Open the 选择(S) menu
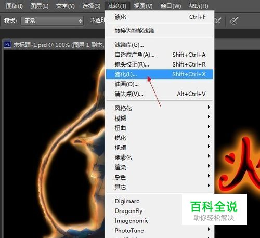 [92, 6]
